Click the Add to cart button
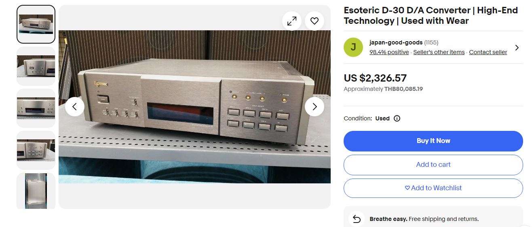This screenshot has width=532, height=227. 433,165
